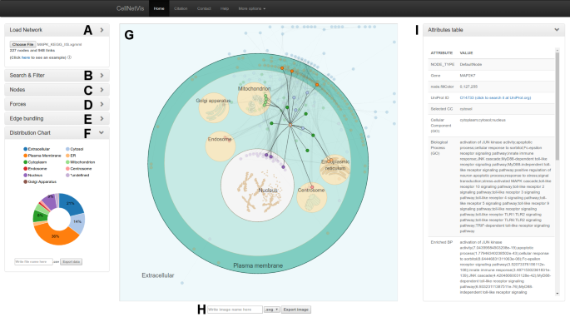
Task: Click the Centrosome organelle icon
Action: pos(311,197)
